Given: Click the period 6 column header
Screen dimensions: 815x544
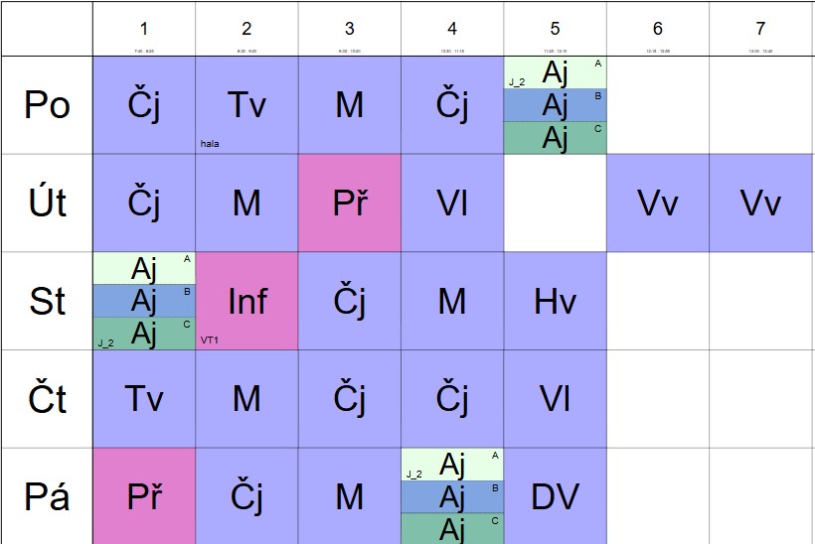Looking at the screenshot, I should tap(658, 29).
